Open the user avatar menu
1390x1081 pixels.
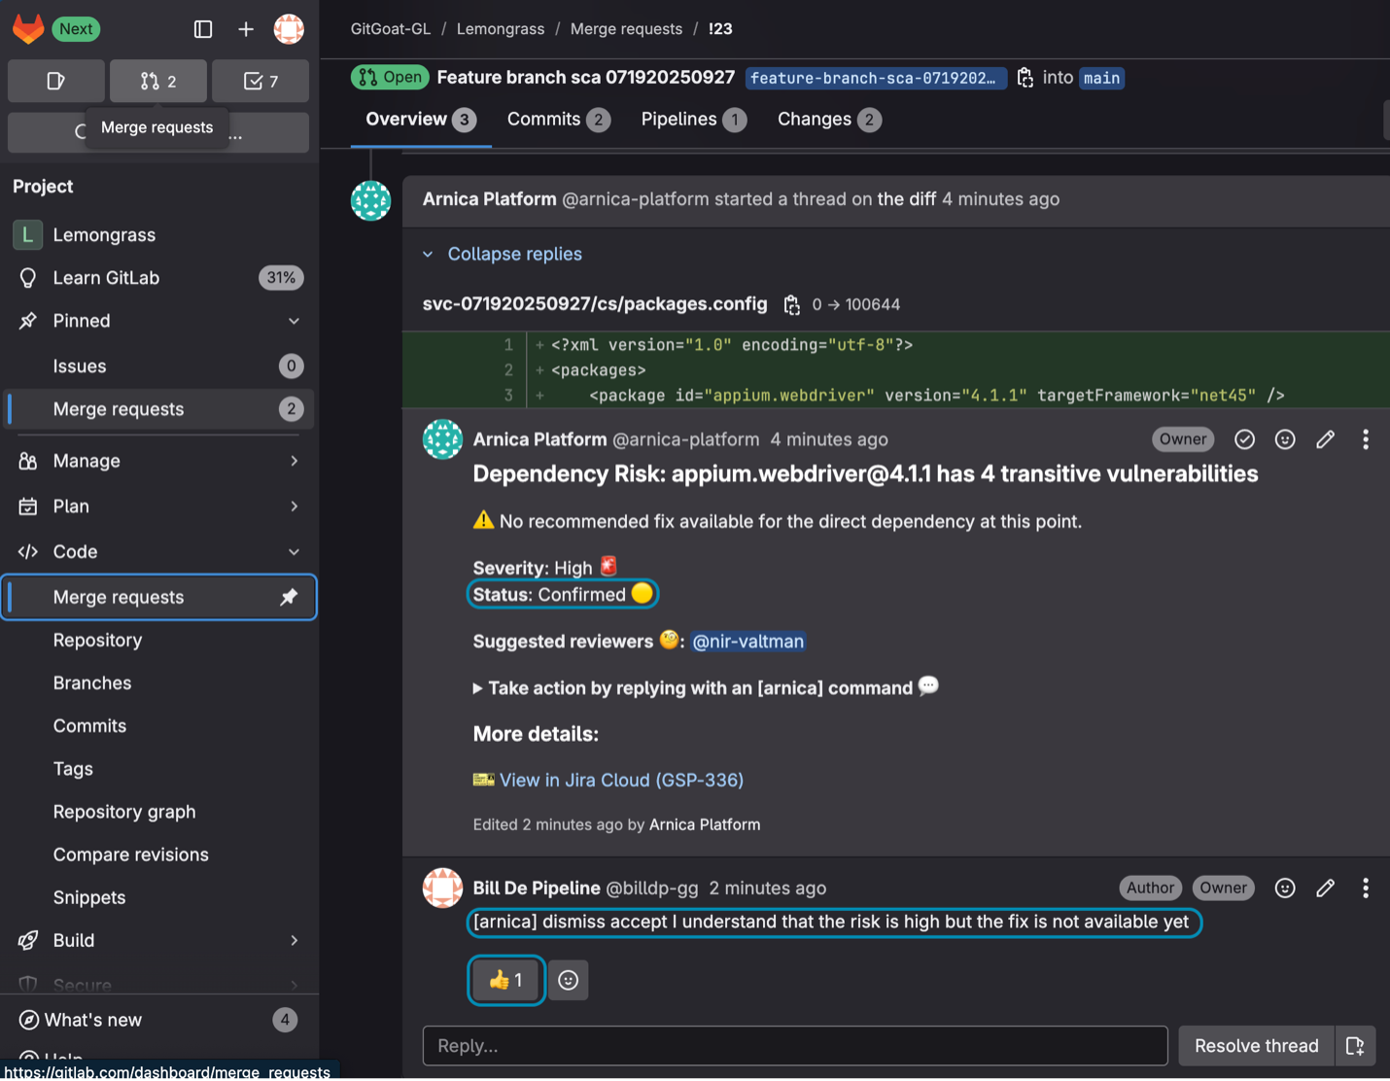point(289,29)
